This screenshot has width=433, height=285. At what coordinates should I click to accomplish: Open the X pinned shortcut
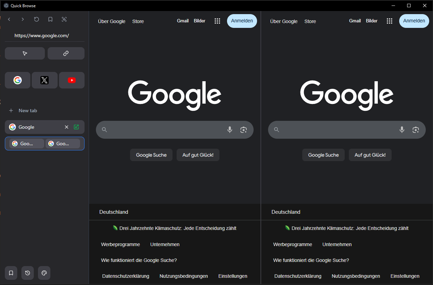click(45, 80)
